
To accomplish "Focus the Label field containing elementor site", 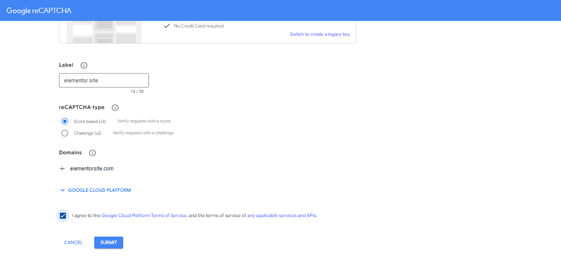I will coord(103,80).
